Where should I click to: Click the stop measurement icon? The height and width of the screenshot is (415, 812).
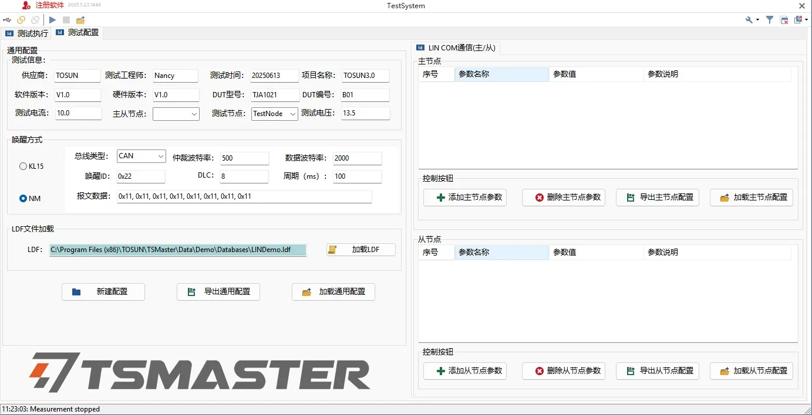pos(65,19)
